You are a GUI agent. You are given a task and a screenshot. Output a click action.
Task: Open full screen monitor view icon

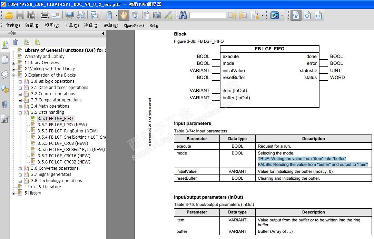(x=69, y=16)
